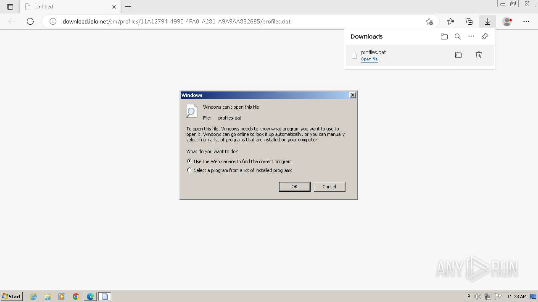
Task: Click the Show desktop button
Action: pos(533,297)
